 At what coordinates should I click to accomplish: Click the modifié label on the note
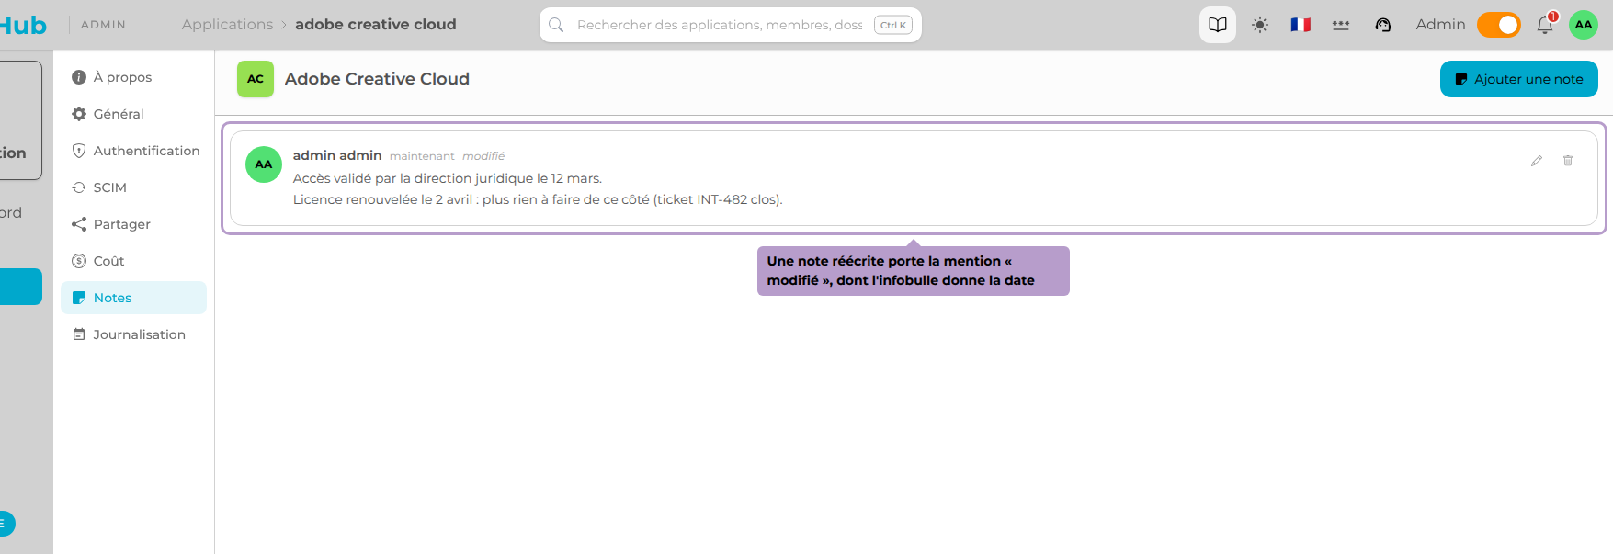coord(483,156)
